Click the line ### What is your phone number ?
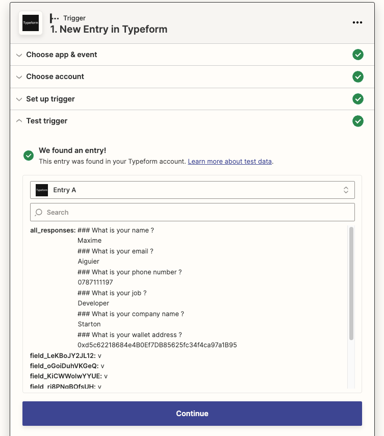384x436 pixels. [130, 272]
